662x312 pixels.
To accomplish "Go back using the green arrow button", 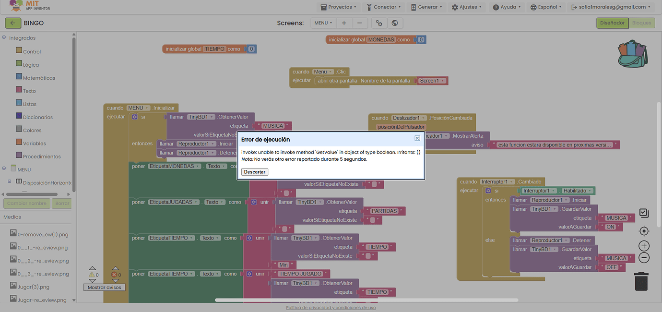I will click(x=13, y=23).
